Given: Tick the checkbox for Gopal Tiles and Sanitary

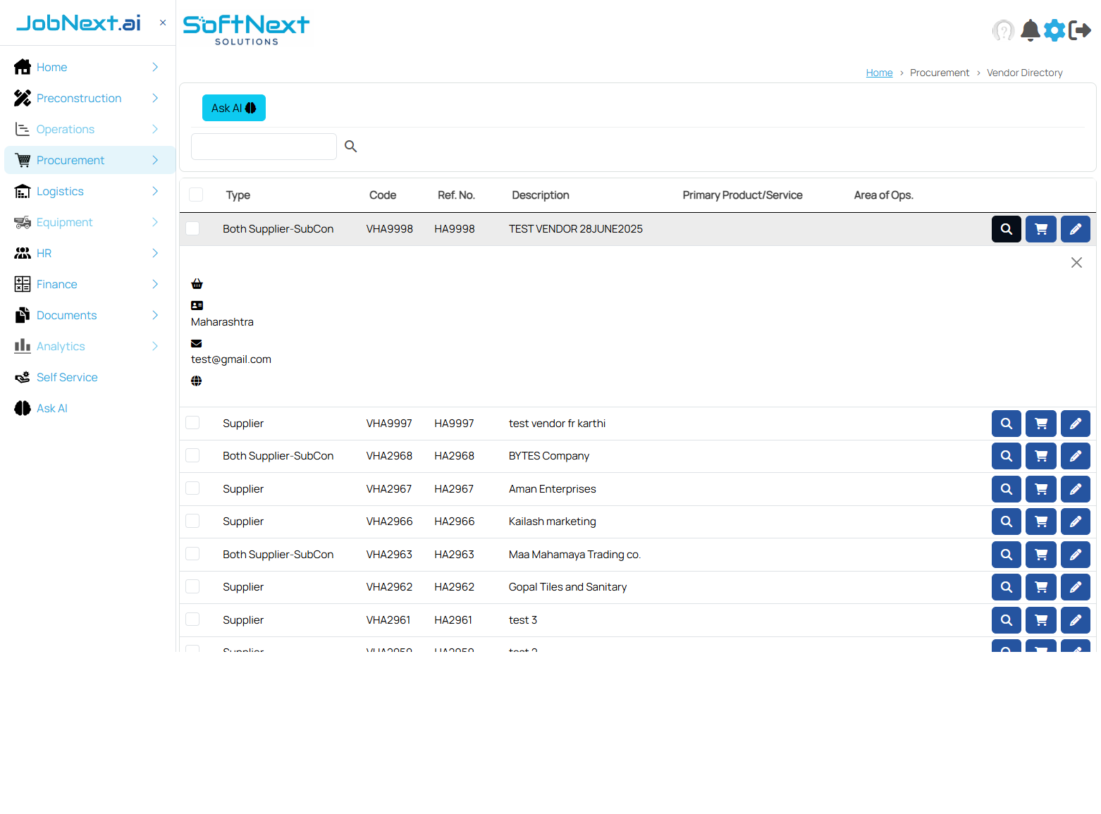Looking at the screenshot, I should point(192,586).
